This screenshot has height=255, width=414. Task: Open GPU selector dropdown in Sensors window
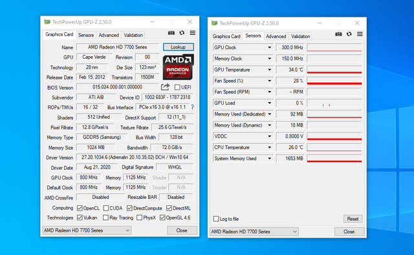tap(254, 232)
